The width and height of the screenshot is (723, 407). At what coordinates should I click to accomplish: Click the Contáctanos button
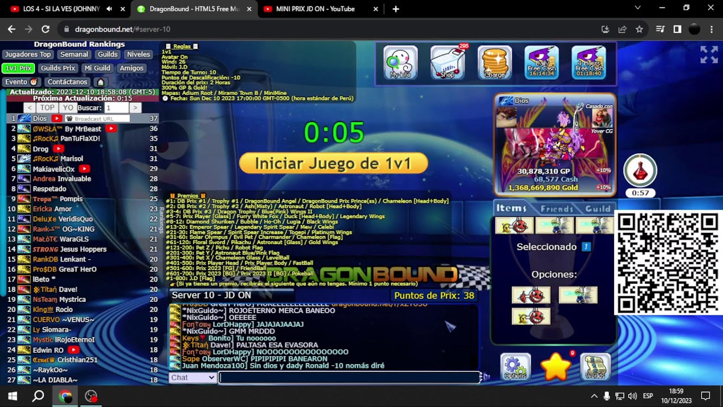coord(67,82)
